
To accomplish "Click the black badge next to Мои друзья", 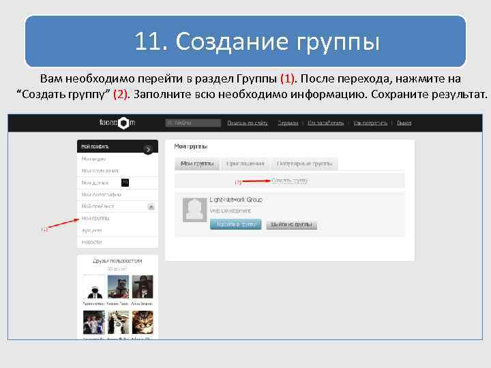I will pos(125,183).
